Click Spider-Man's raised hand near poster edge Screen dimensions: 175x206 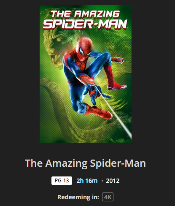118,60
